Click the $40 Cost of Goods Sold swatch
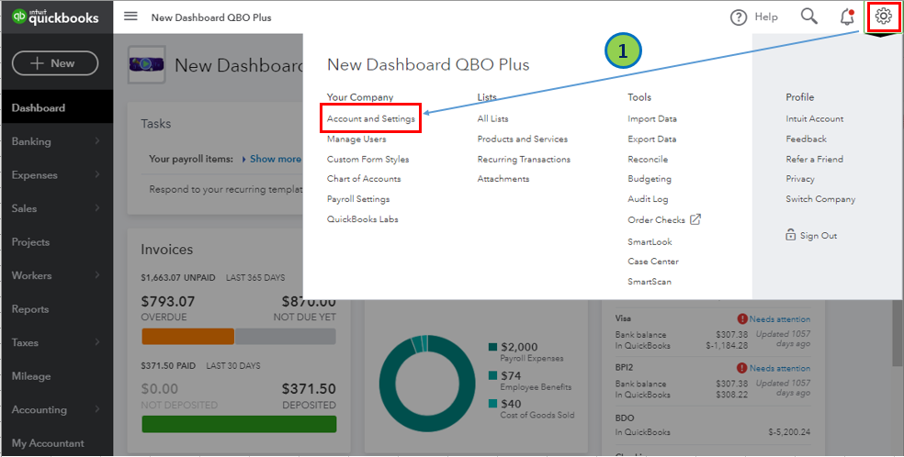 pyautogui.click(x=492, y=404)
